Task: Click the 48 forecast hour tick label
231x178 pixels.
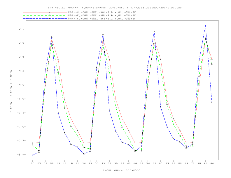Action: pos(135,163)
